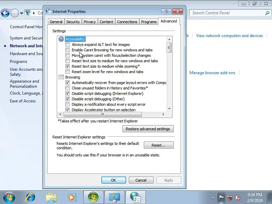The width and height of the screenshot is (272, 204).
Task: Open the Windows Start menu orb
Action: pyautogui.click(x=9, y=197)
